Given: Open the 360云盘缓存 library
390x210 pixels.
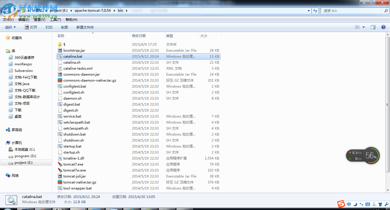Looking at the screenshot, I should tap(24, 57).
